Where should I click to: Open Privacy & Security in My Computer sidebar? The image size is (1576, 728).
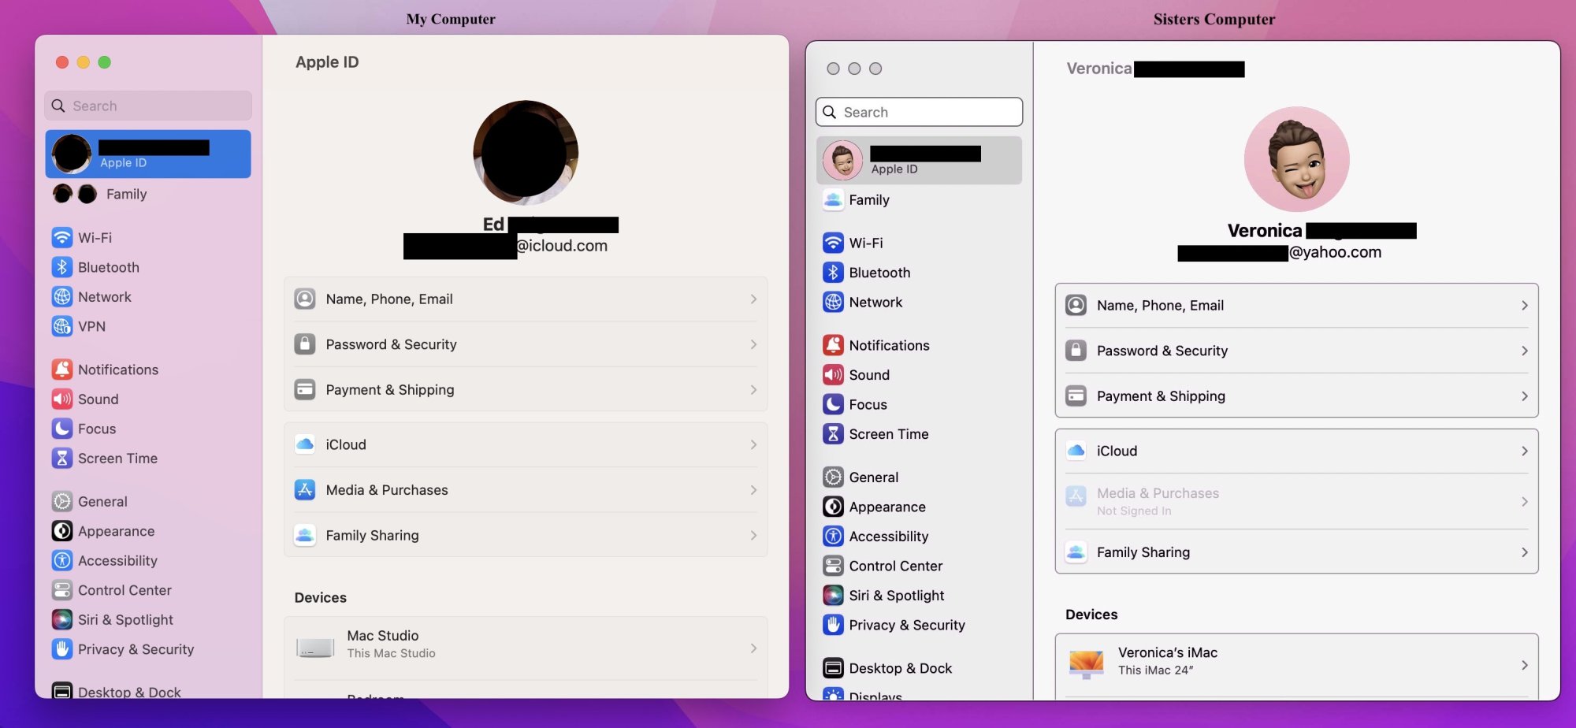point(148,649)
